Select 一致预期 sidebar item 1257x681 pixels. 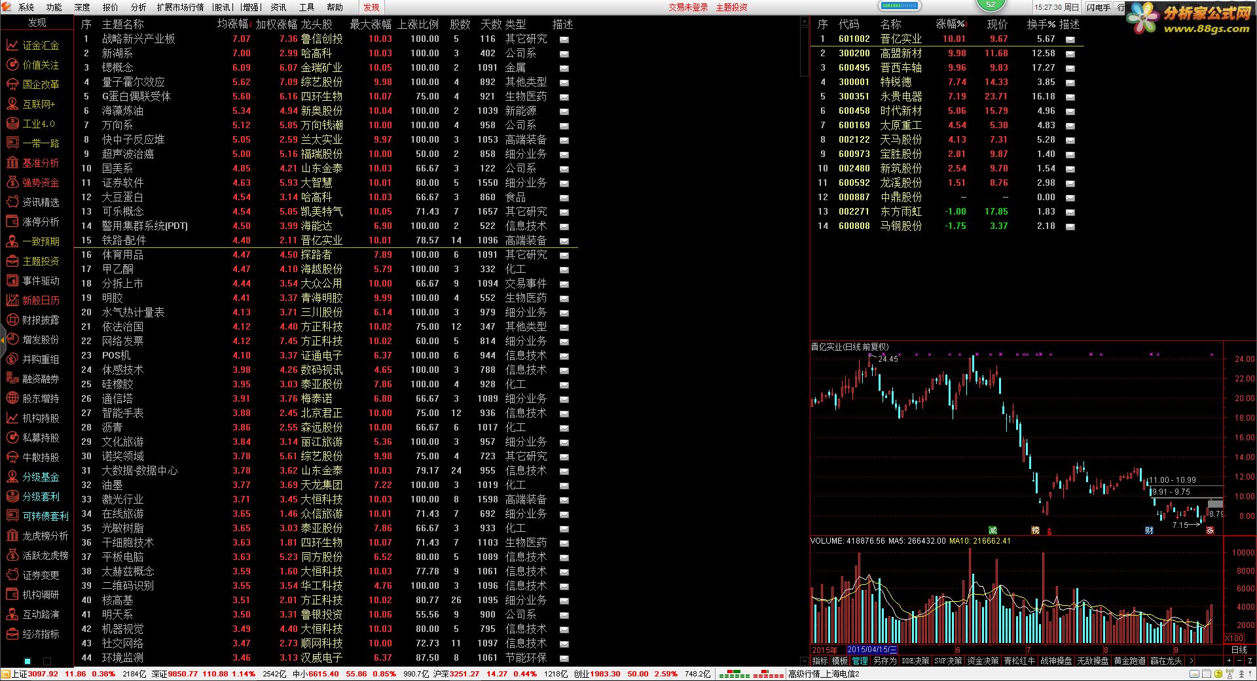point(33,241)
